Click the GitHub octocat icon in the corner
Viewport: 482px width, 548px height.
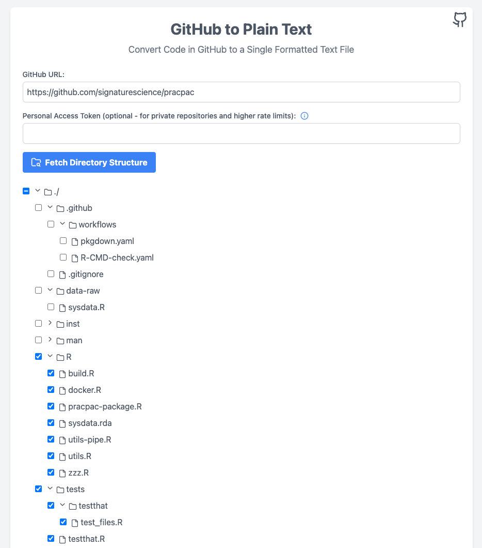tap(459, 19)
